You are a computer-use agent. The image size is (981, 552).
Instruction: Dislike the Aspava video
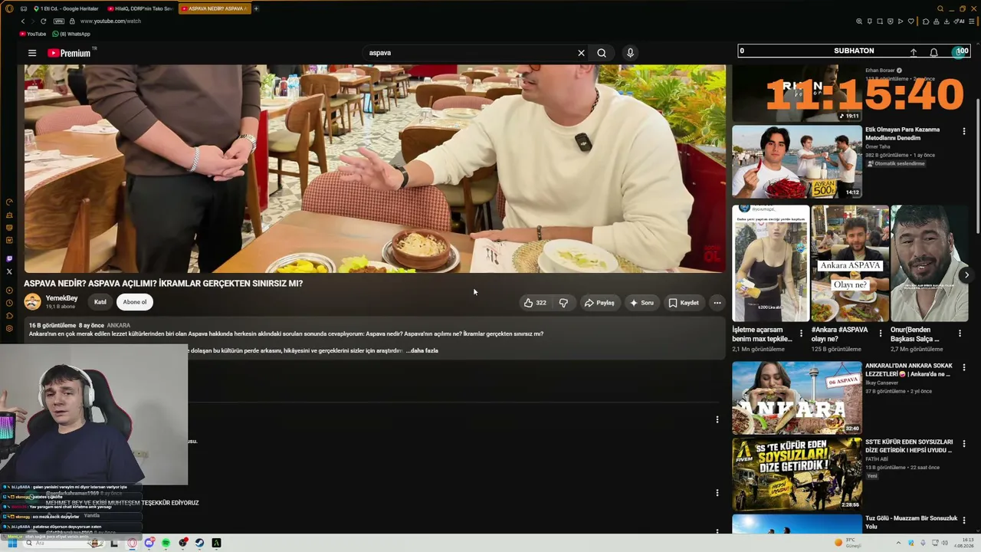(x=564, y=303)
